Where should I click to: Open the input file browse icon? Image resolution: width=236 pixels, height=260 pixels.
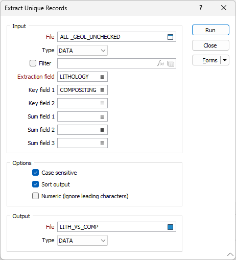click(x=170, y=37)
